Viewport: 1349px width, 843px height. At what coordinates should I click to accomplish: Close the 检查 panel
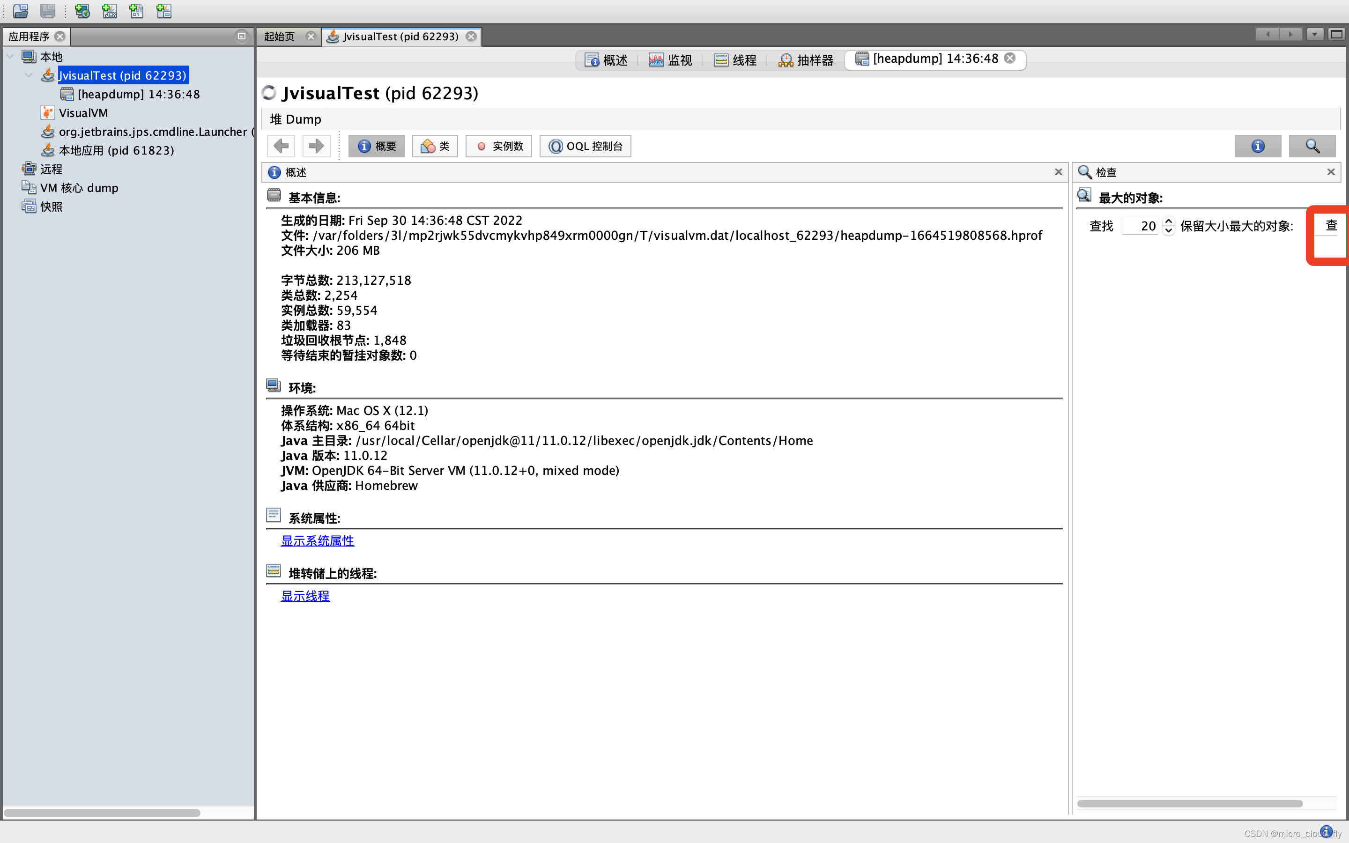(x=1331, y=172)
